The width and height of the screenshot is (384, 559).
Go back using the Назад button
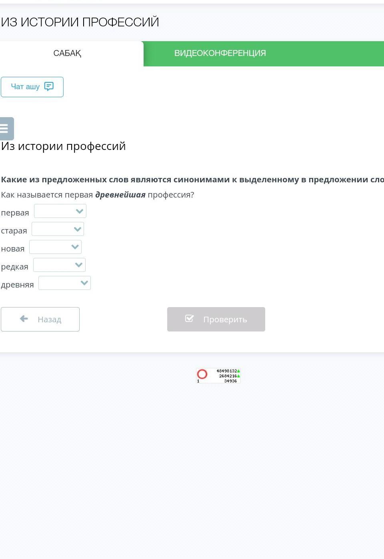40,319
